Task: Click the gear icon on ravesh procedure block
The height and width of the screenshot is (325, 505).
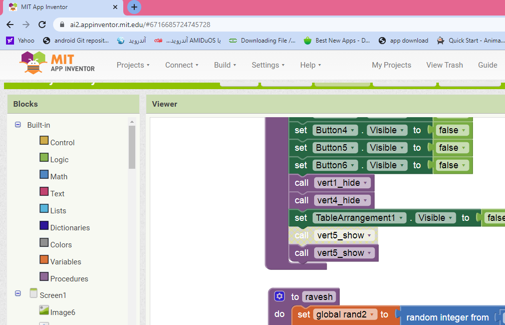Action: click(x=280, y=296)
